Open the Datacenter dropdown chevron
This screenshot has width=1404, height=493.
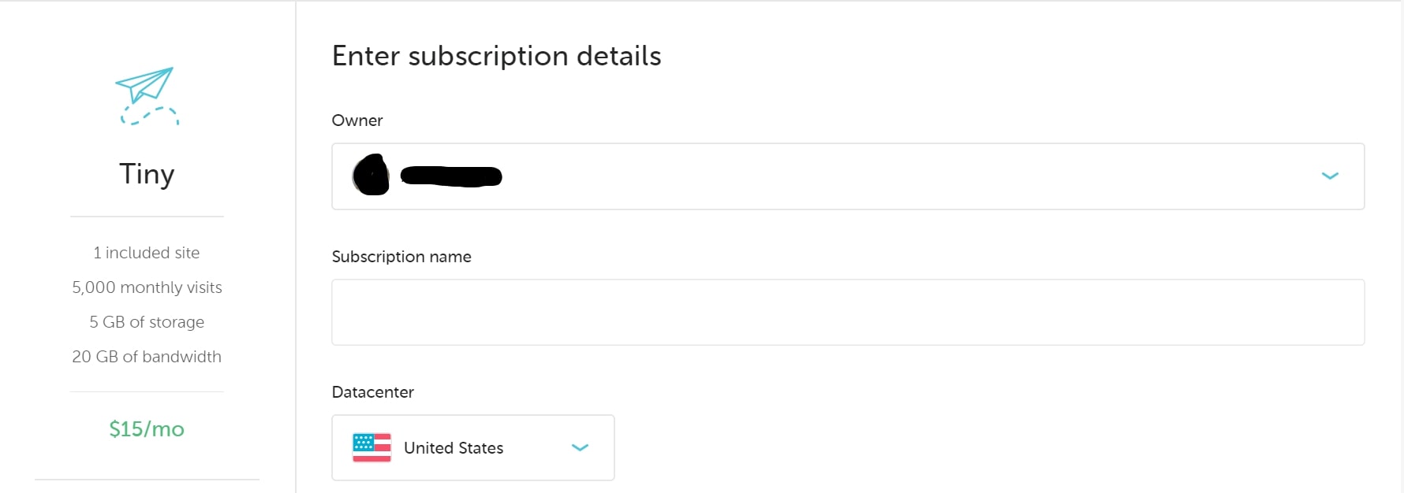(x=580, y=447)
